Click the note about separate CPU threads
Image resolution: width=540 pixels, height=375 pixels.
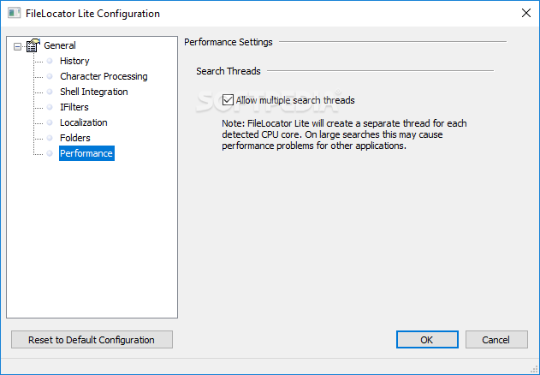click(x=344, y=134)
